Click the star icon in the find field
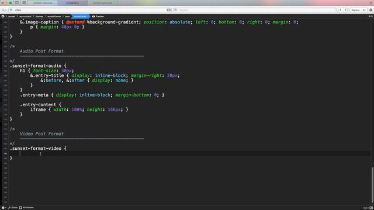 (11, 10)
